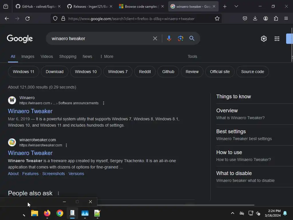Open the shield tracking protection icon
The height and width of the screenshot is (220, 293).
[x=55, y=19]
